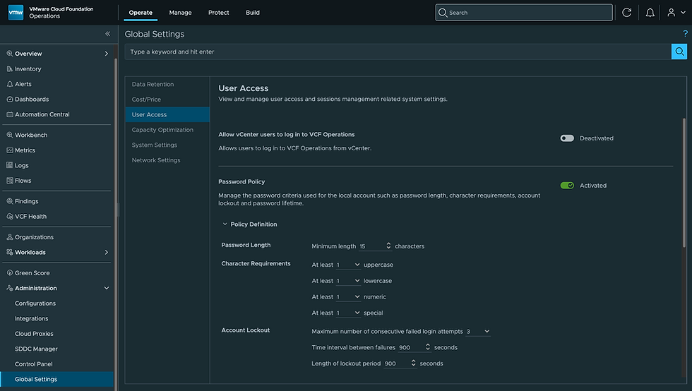Toggle the Password Policy switch off
The image size is (692, 391).
(567, 186)
